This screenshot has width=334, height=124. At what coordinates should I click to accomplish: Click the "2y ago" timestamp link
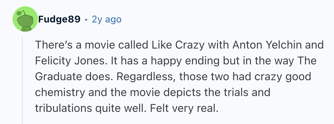point(107,19)
